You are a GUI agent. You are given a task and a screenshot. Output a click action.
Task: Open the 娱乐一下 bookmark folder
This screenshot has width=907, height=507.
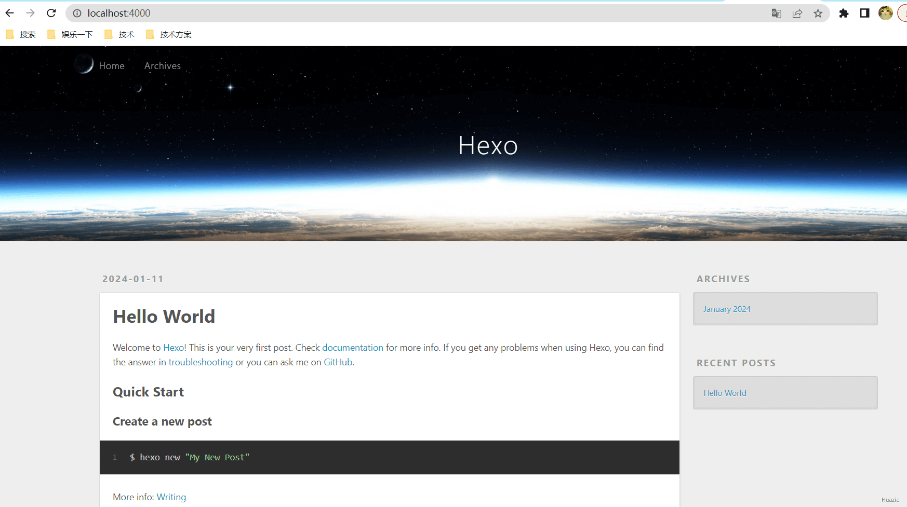(70, 34)
